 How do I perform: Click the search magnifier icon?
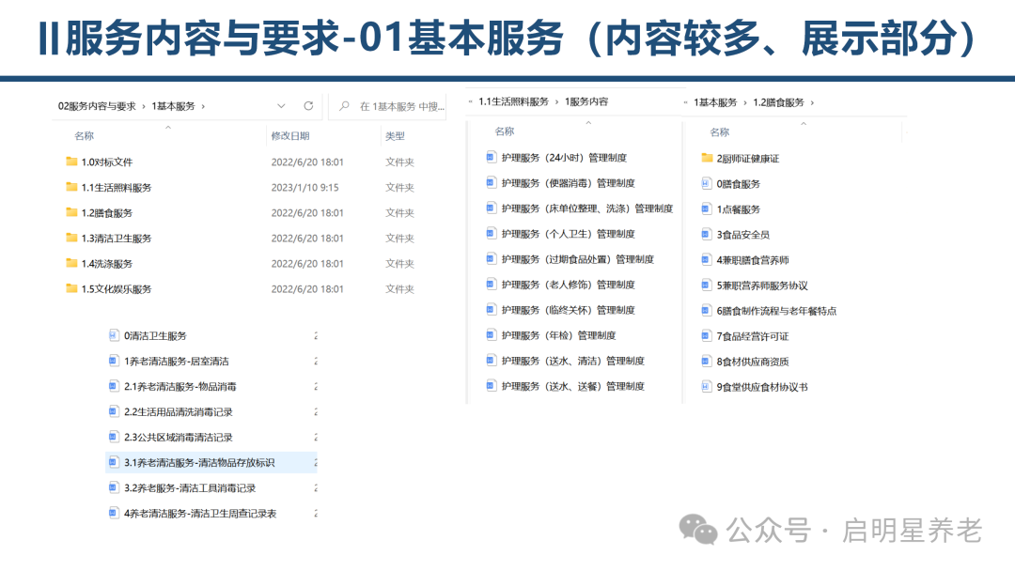(x=343, y=105)
